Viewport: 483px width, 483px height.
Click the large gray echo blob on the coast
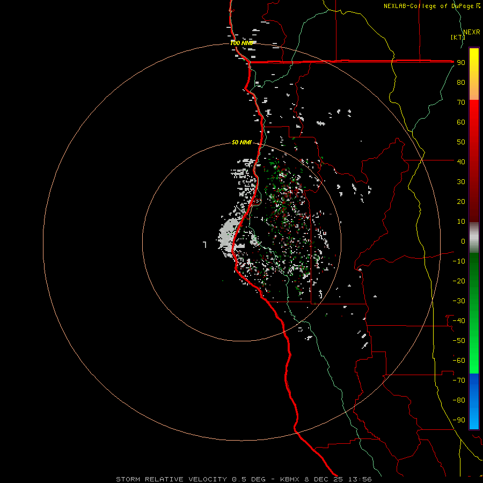(229, 237)
